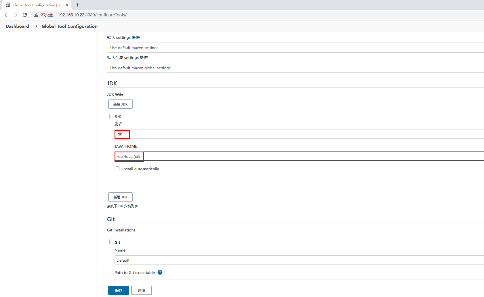Expand the Dashboard breadcrumb arrow

(36, 26)
